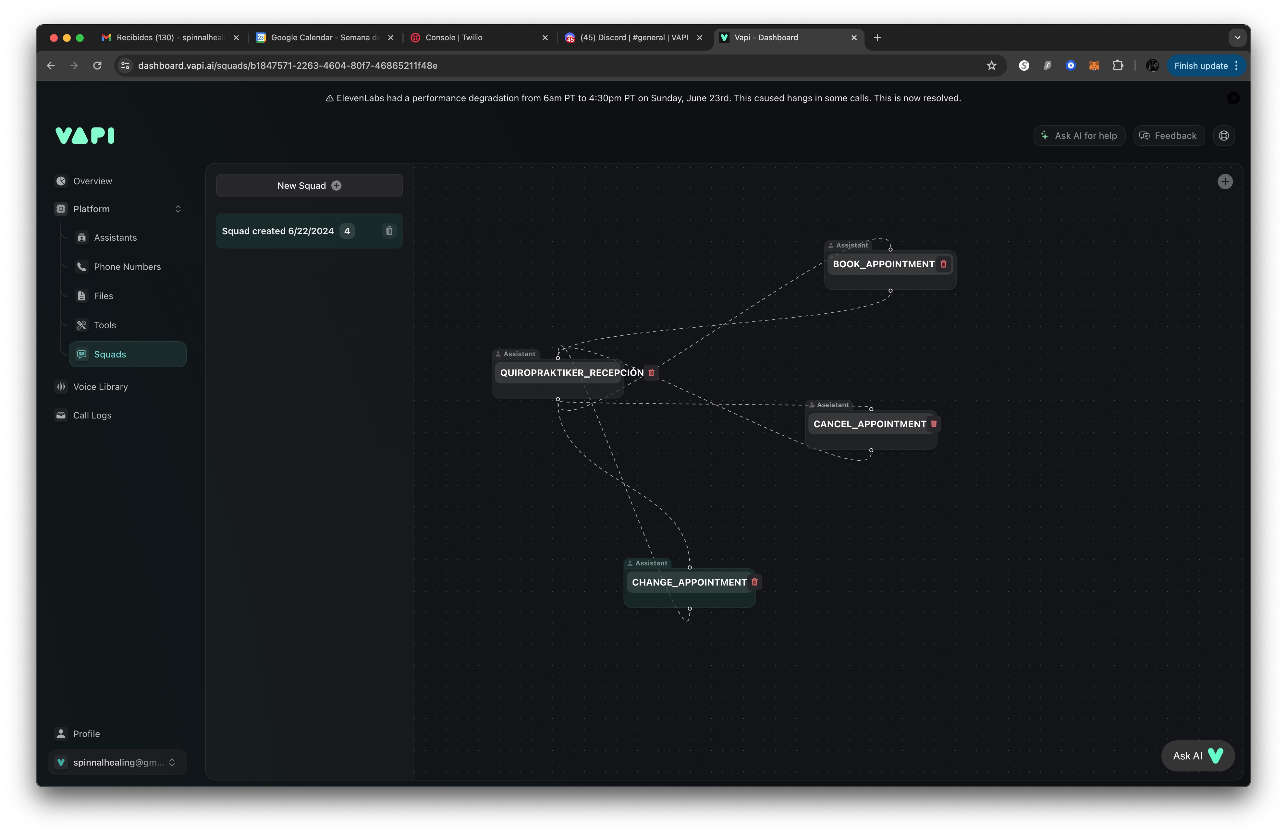Delete the BOOK_APPOINTMENT assistant node

pyautogui.click(x=943, y=264)
